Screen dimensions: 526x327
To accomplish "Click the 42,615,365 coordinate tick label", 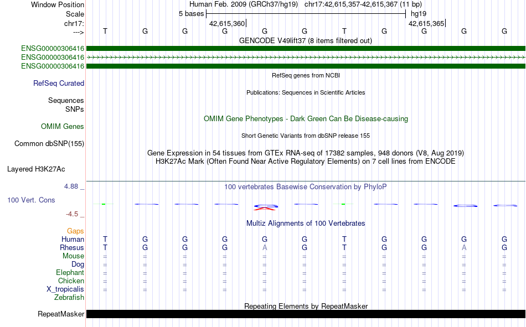I will click(x=426, y=23).
